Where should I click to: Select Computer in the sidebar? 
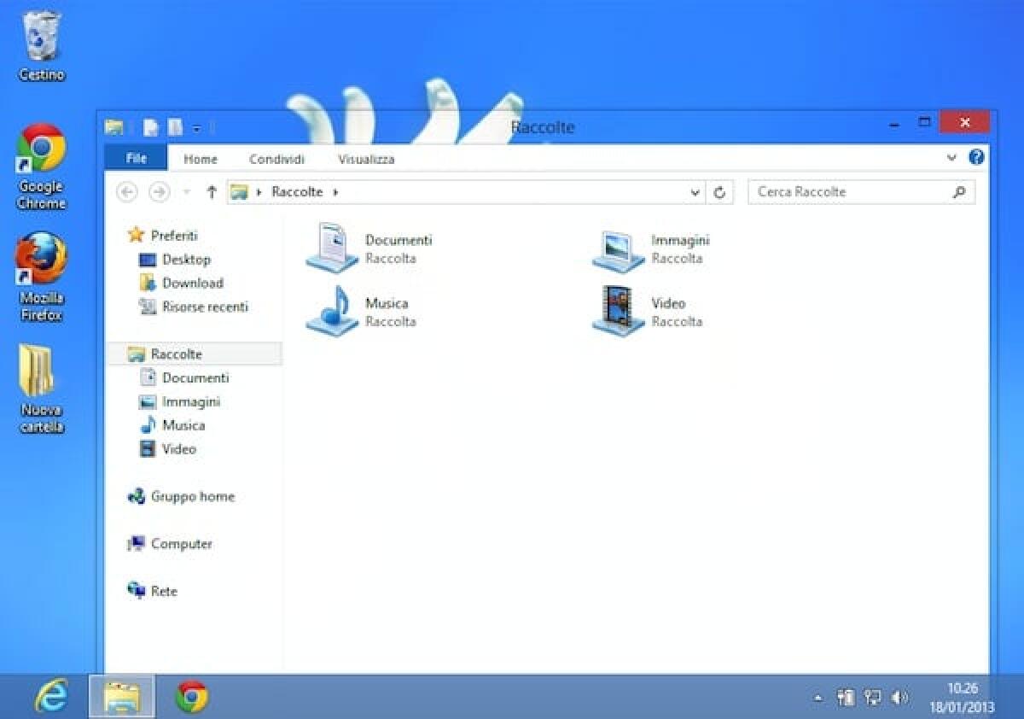point(183,543)
